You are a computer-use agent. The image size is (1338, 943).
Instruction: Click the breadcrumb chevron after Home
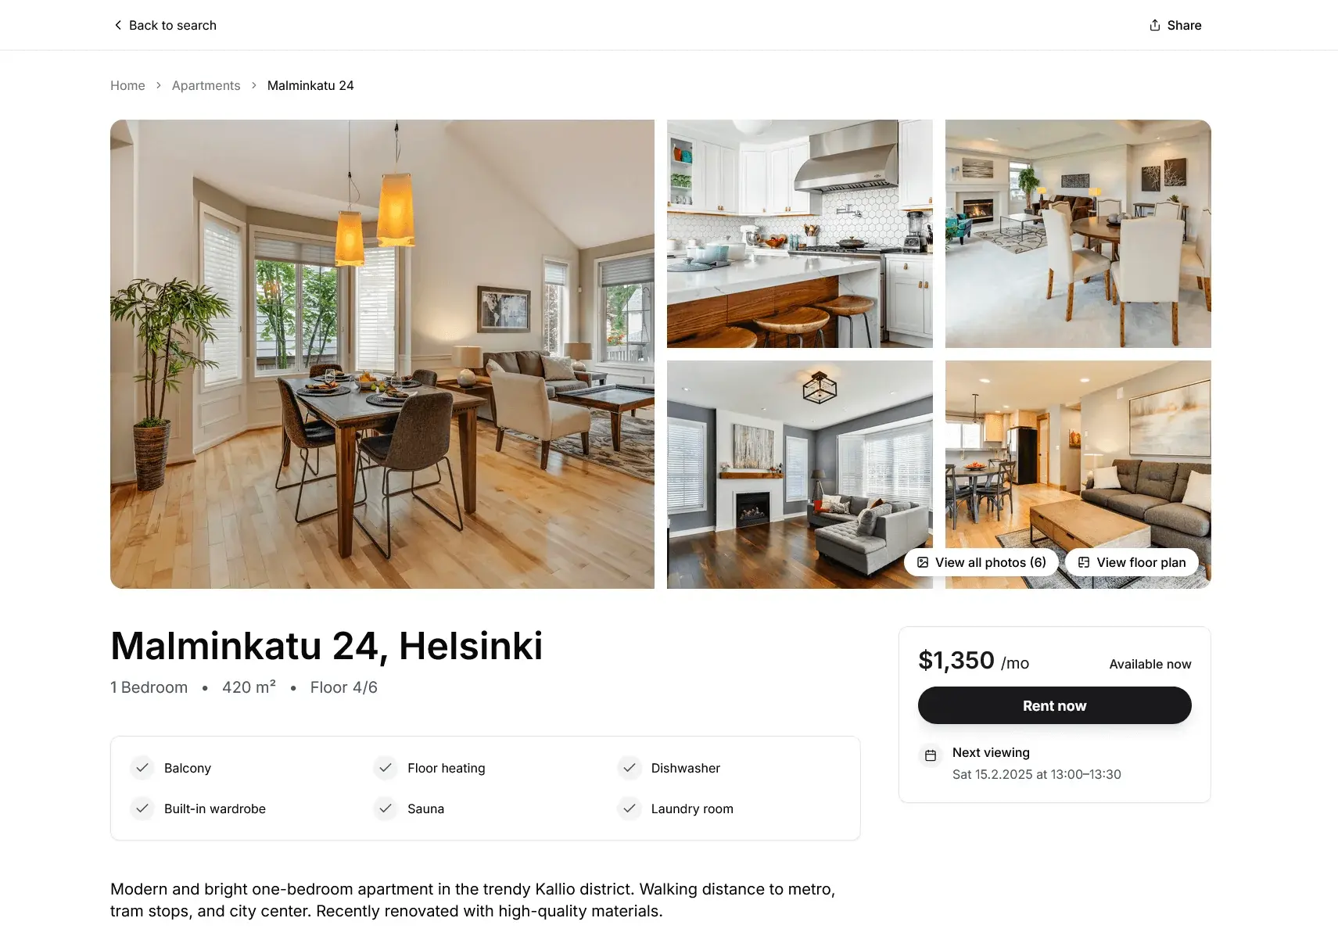(x=159, y=85)
